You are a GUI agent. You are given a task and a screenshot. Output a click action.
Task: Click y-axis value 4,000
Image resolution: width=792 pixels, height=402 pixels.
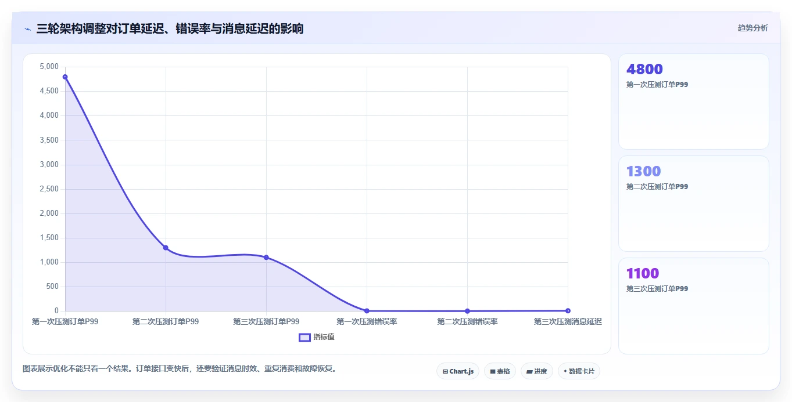pos(49,115)
